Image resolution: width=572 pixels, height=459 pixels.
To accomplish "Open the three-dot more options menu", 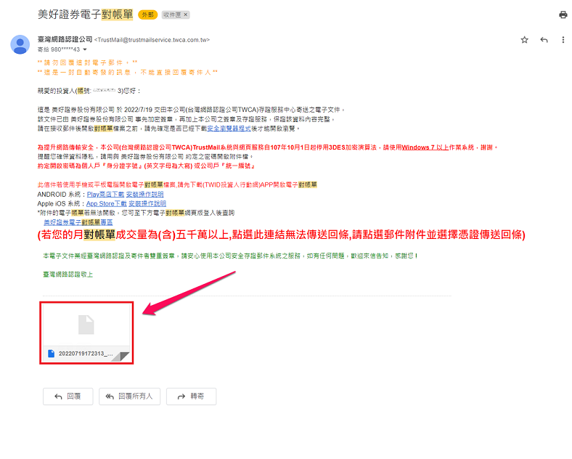I will click(562, 40).
